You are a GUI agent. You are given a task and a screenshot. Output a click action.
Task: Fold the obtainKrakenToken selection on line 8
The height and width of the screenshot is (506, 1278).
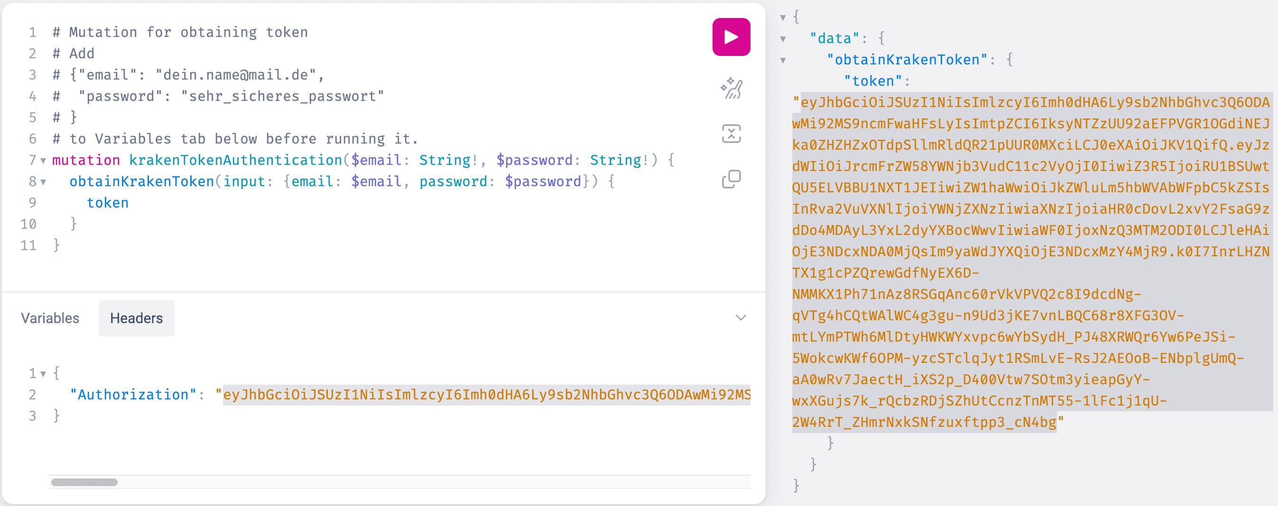pos(45,181)
